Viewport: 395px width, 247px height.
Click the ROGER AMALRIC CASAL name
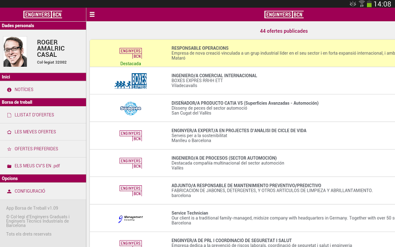click(51, 48)
